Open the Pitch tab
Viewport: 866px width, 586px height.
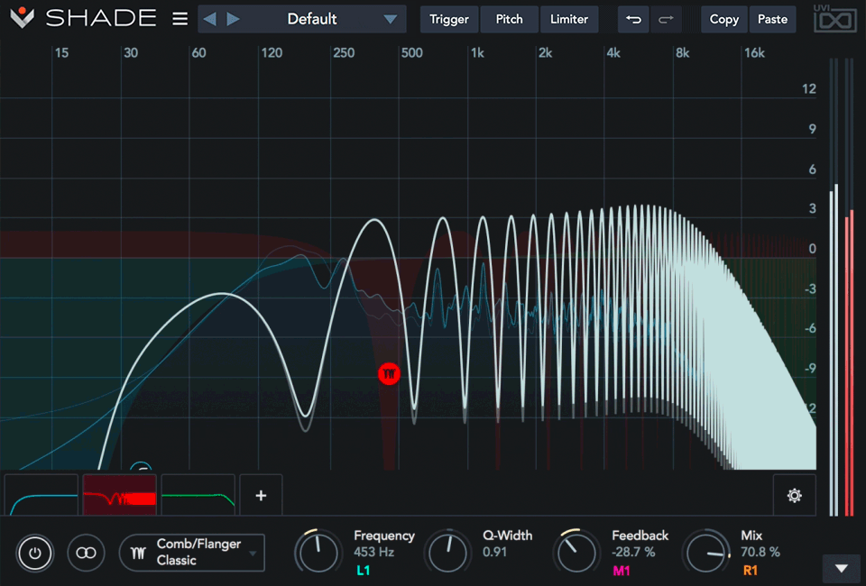[509, 19]
